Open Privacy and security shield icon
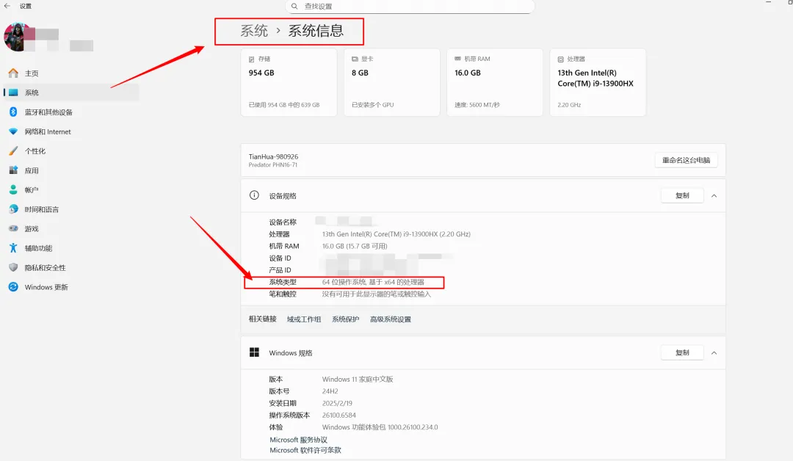The width and height of the screenshot is (793, 461). 13,267
